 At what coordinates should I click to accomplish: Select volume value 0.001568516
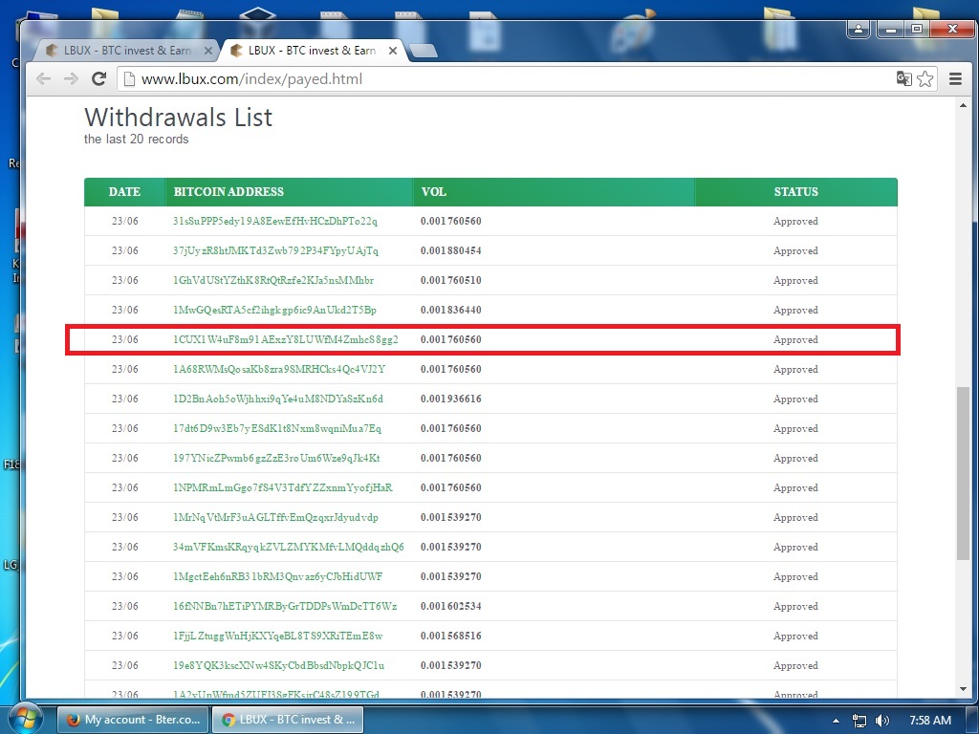[451, 636]
